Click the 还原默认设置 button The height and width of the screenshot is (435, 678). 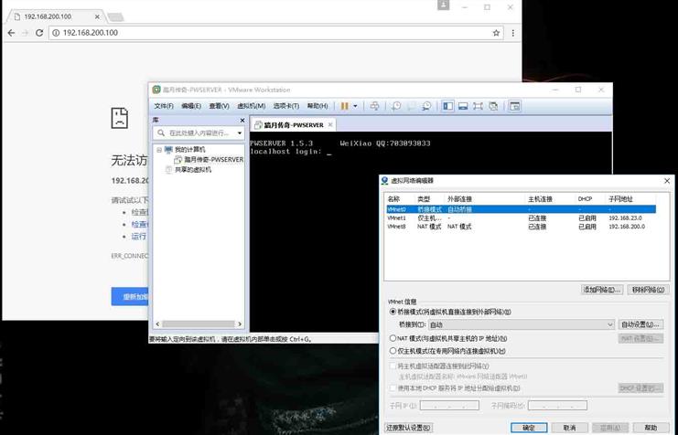(x=408, y=428)
